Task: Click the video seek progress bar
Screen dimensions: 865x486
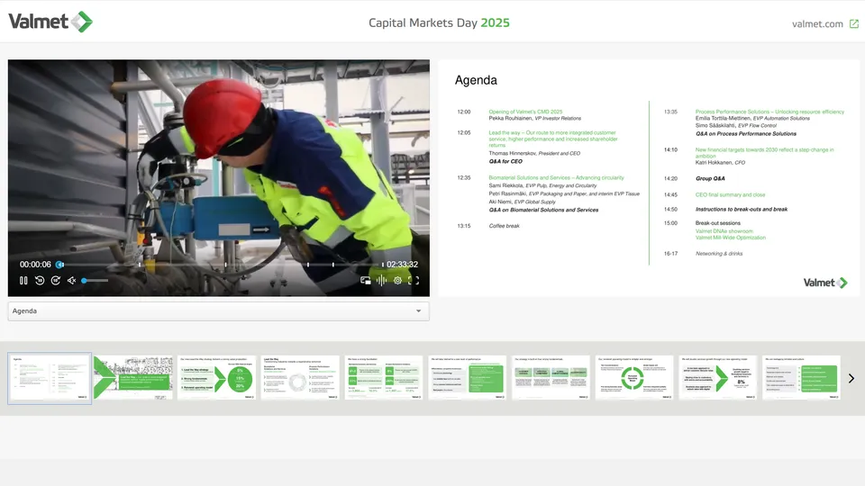Action: 221,265
